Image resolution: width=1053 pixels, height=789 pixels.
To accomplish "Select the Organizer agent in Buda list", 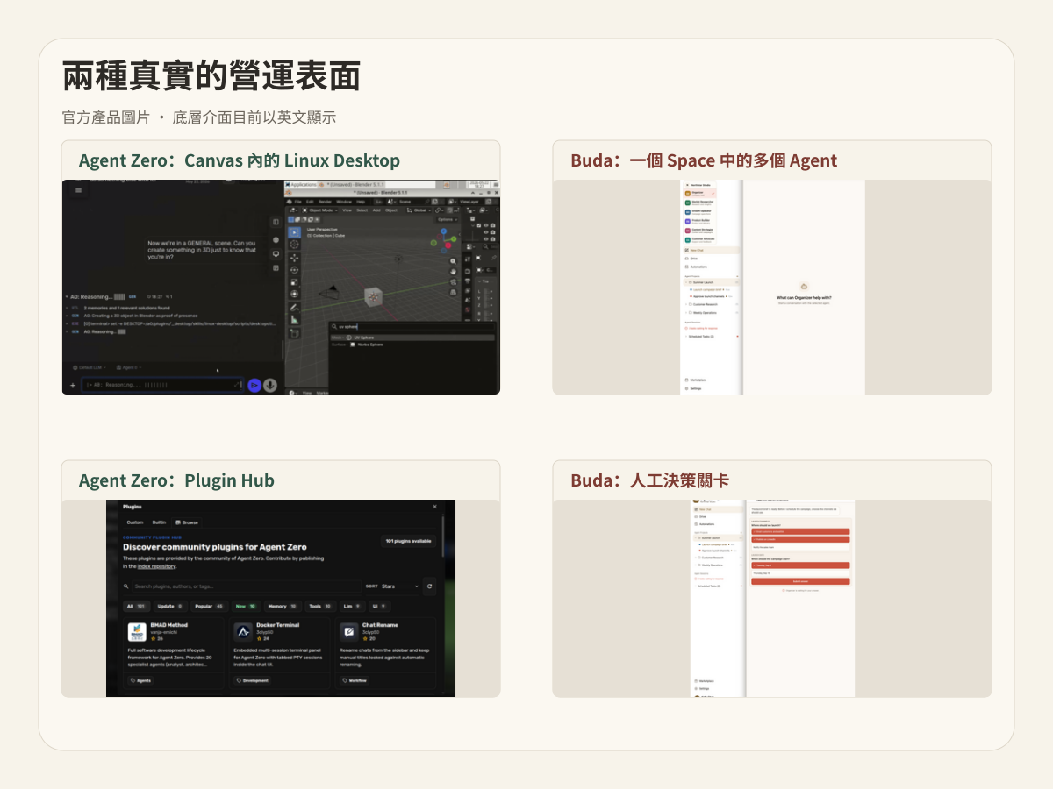I will click(699, 193).
